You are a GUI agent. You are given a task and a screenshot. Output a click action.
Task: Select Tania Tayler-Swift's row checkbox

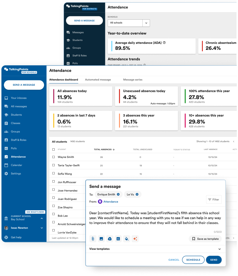click(x=54, y=165)
